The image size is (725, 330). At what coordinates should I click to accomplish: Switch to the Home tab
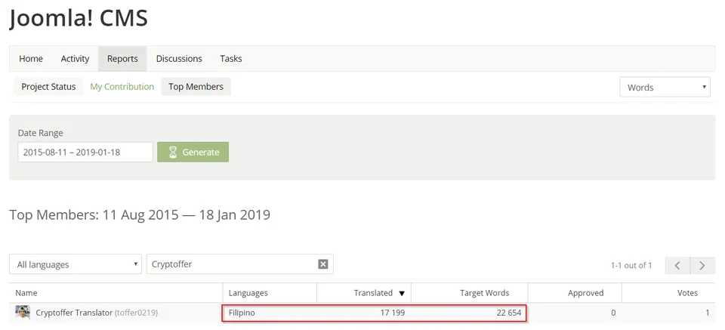[31, 59]
